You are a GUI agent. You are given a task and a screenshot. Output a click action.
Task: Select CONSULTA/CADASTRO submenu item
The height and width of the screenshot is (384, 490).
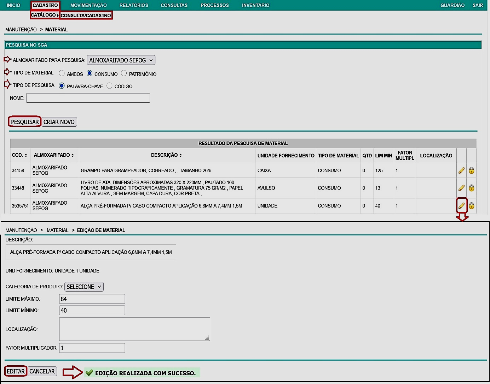point(86,15)
